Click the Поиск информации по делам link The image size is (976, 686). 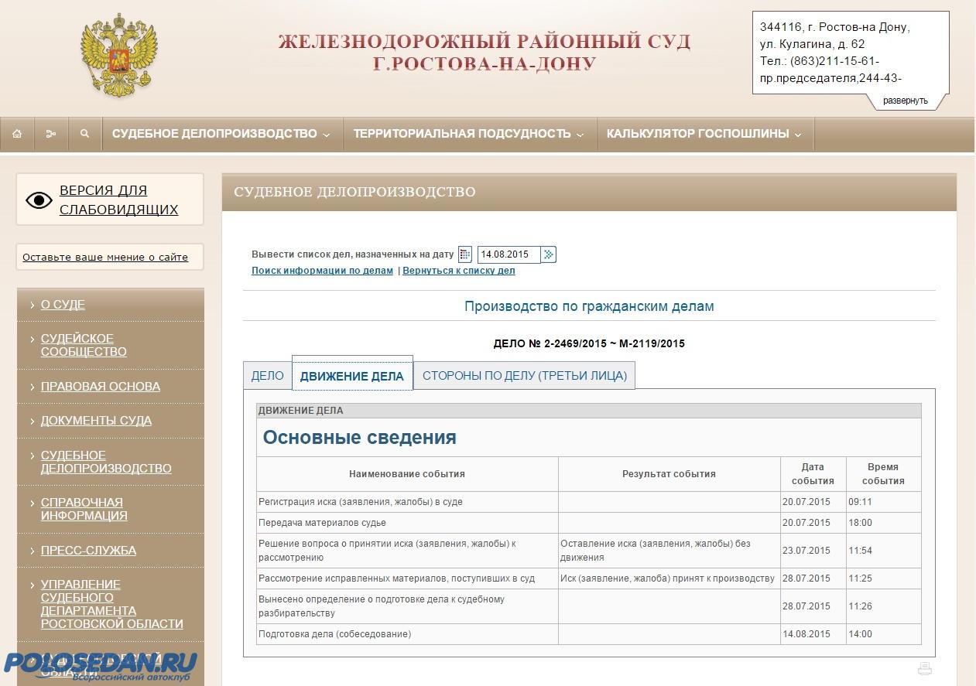point(322,271)
